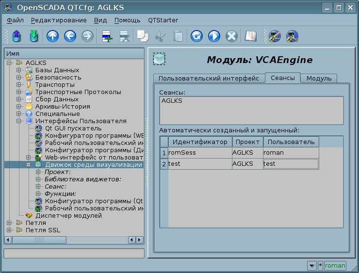This screenshot has width=359, height=273.
Task: Click the VCAEngine module cube icon
Action: [x=159, y=59]
